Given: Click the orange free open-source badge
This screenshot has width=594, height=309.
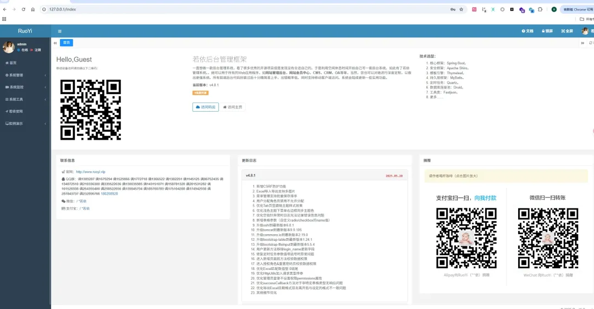Looking at the screenshot, I should click(x=200, y=93).
